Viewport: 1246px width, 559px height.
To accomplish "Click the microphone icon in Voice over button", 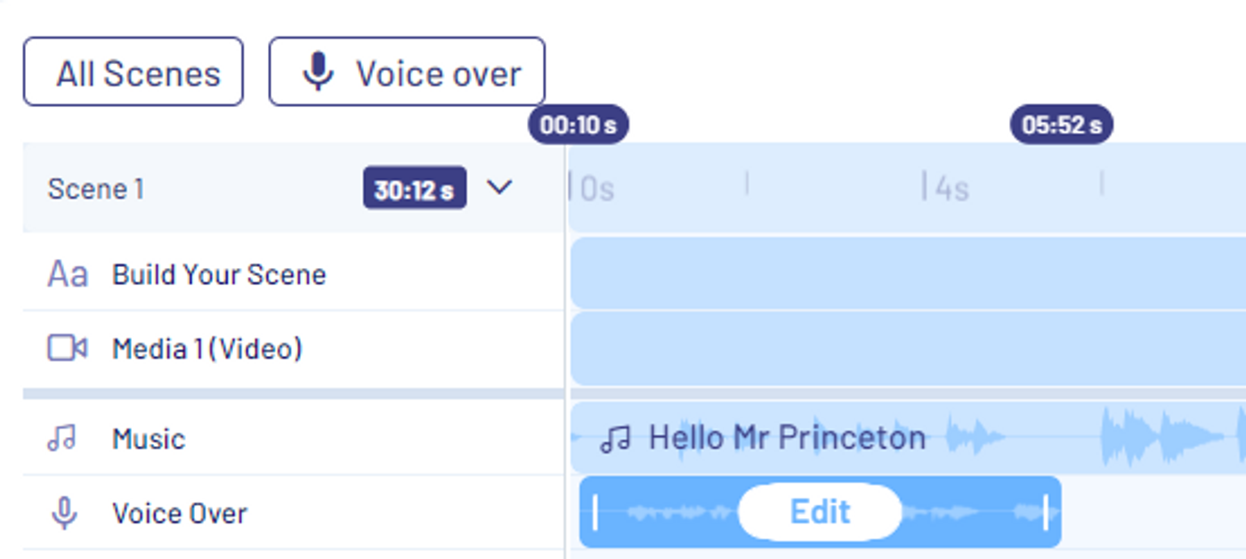I will 318,72.
